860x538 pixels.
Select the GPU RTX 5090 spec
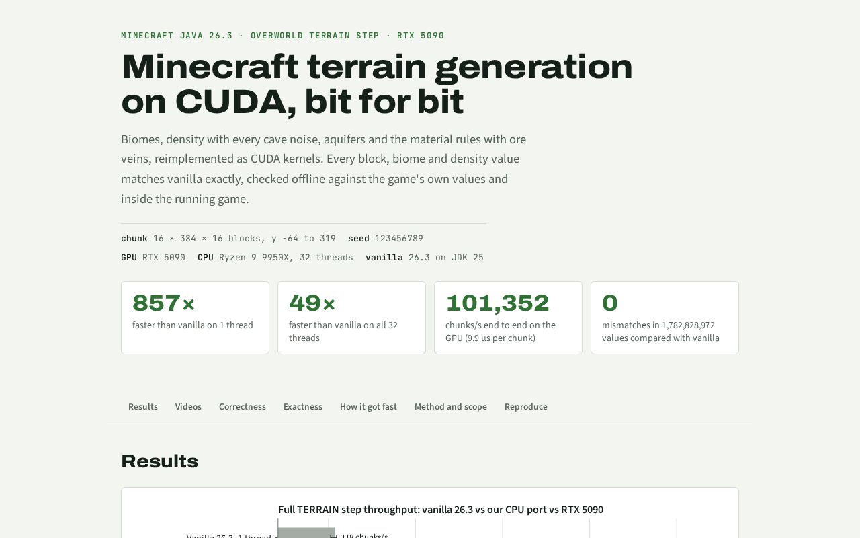153,258
